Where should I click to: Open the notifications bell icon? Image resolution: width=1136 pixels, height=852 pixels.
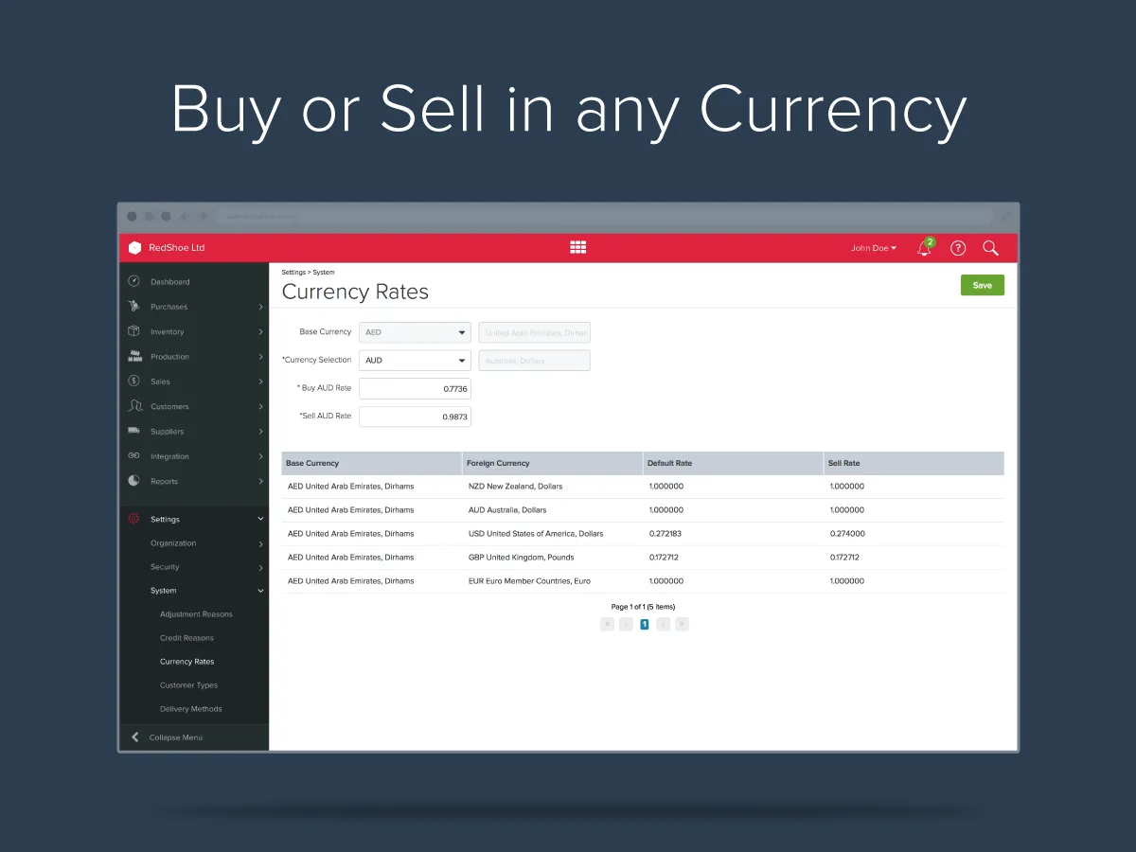pyautogui.click(x=925, y=248)
